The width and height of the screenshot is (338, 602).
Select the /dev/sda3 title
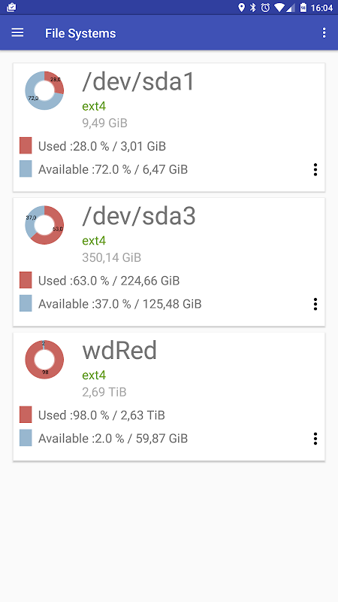tap(139, 216)
